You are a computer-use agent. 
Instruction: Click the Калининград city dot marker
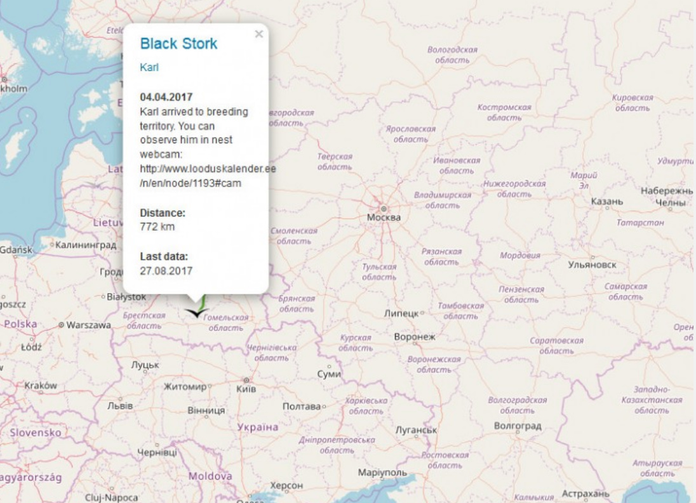[52, 245]
